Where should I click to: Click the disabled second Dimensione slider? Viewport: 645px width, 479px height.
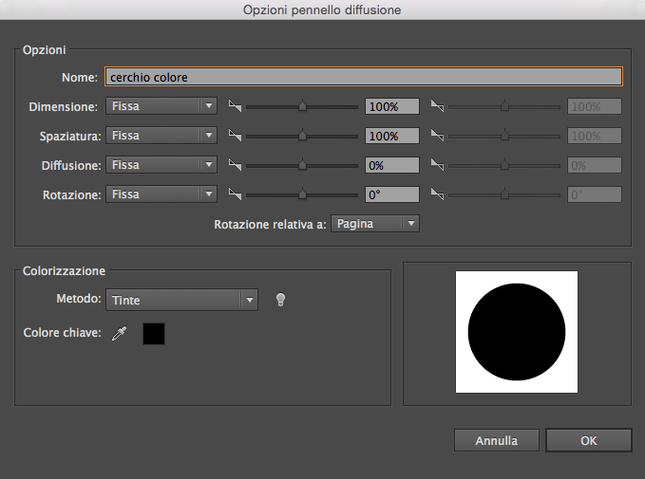pyautogui.click(x=504, y=107)
